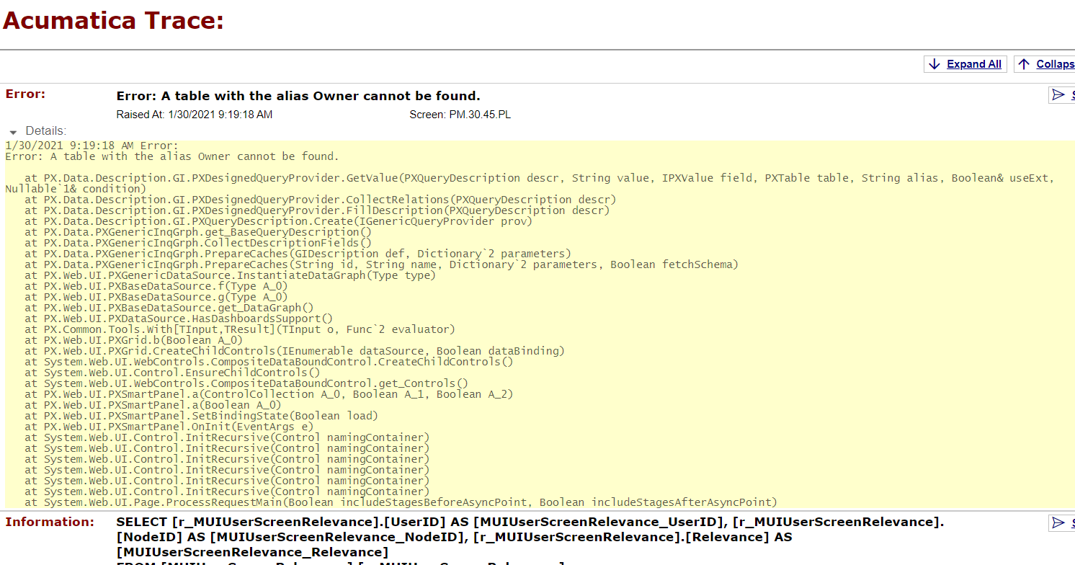The image size is (1075, 565).
Task: Click the Expand All link
Action: [x=973, y=64]
